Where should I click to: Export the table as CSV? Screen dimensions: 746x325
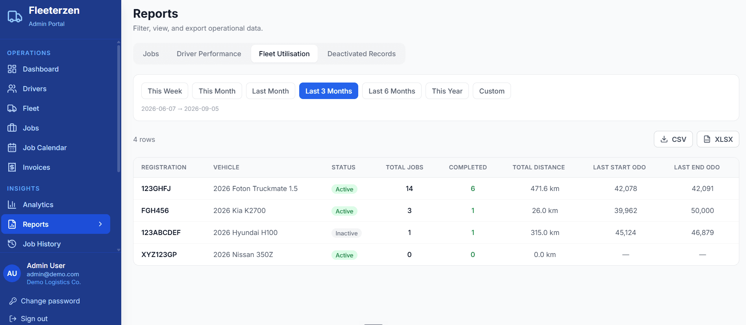point(673,139)
